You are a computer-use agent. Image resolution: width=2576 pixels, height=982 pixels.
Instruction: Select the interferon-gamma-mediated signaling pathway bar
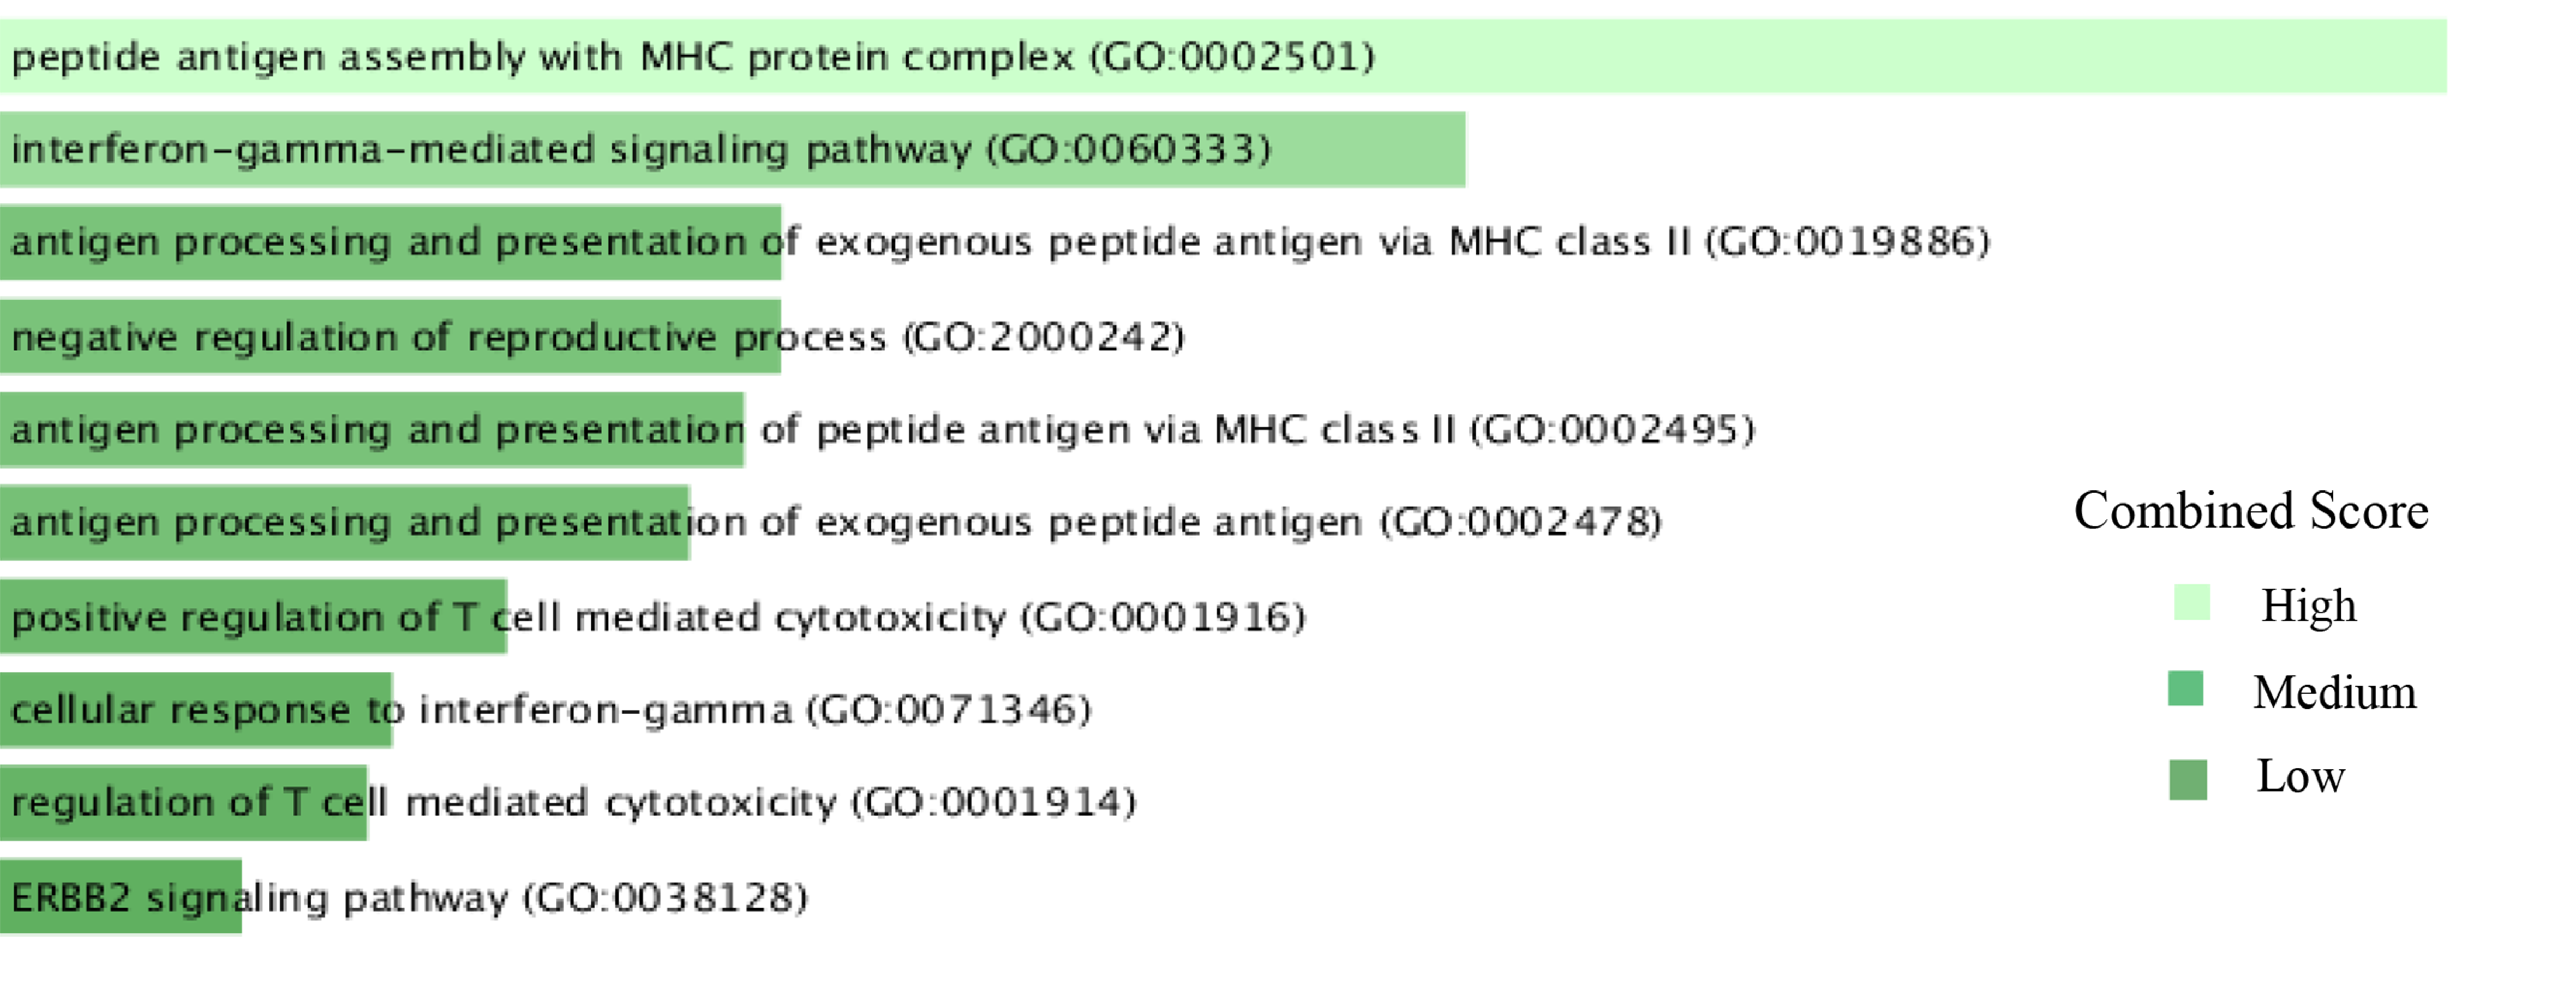(x=733, y=149)
